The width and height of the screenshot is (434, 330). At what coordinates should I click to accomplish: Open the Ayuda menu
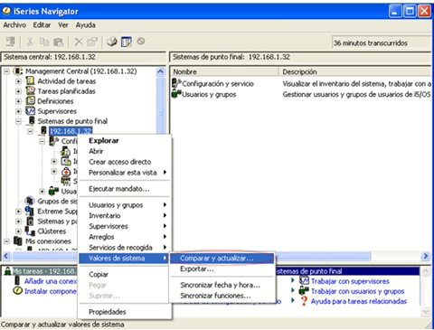coord(85,25)
